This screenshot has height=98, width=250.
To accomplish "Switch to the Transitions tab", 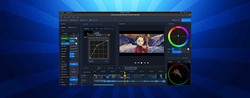I will tap(92, 24).
